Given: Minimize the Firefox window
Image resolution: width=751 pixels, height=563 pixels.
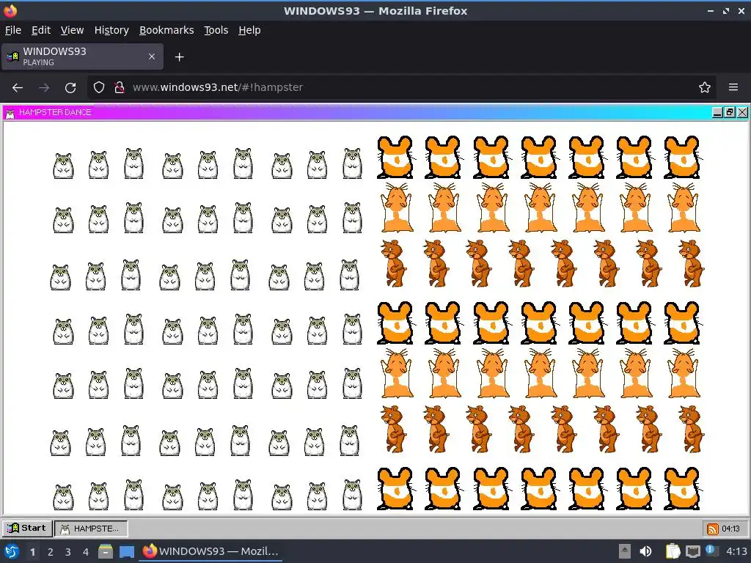Looking at the screenshot, I should pos(711,10).
